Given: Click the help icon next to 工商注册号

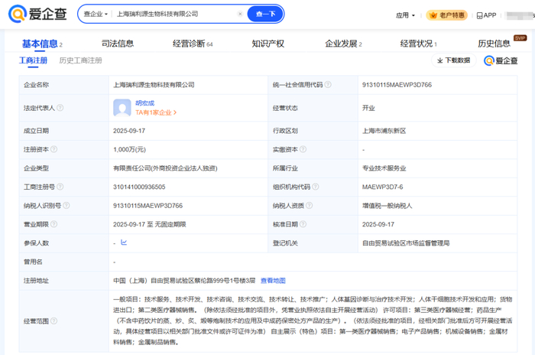Looking at the screenshot, I should (x=60, y=187).
